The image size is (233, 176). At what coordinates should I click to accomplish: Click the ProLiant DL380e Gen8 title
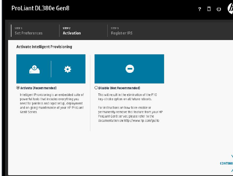40,8
